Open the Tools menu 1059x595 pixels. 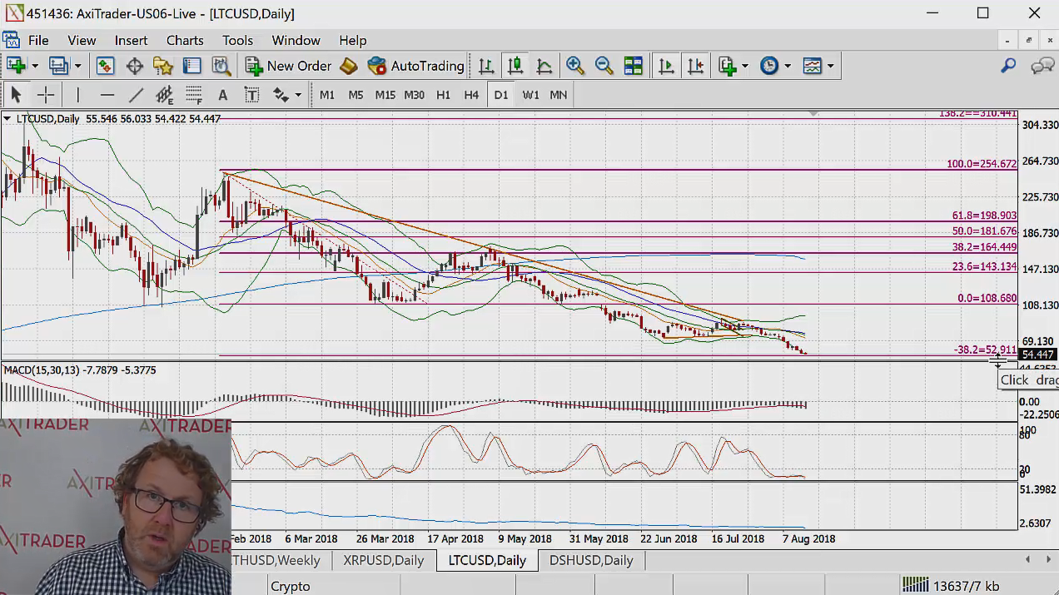(237, 40)
